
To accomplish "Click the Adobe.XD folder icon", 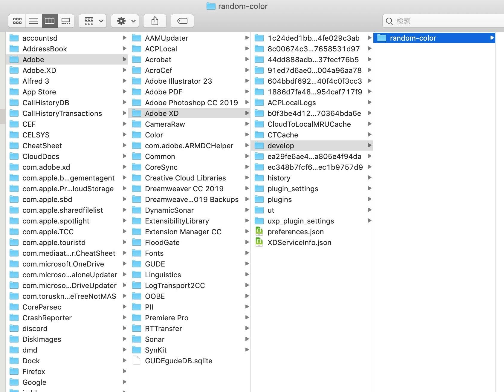I will 14,70.
